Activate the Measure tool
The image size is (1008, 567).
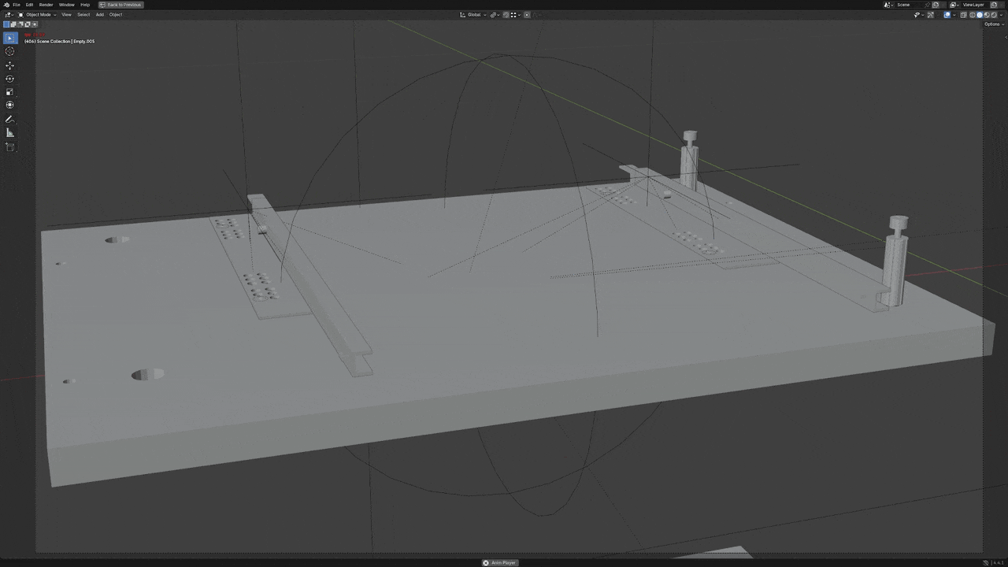pyautogui.click(x=10, y=133)
